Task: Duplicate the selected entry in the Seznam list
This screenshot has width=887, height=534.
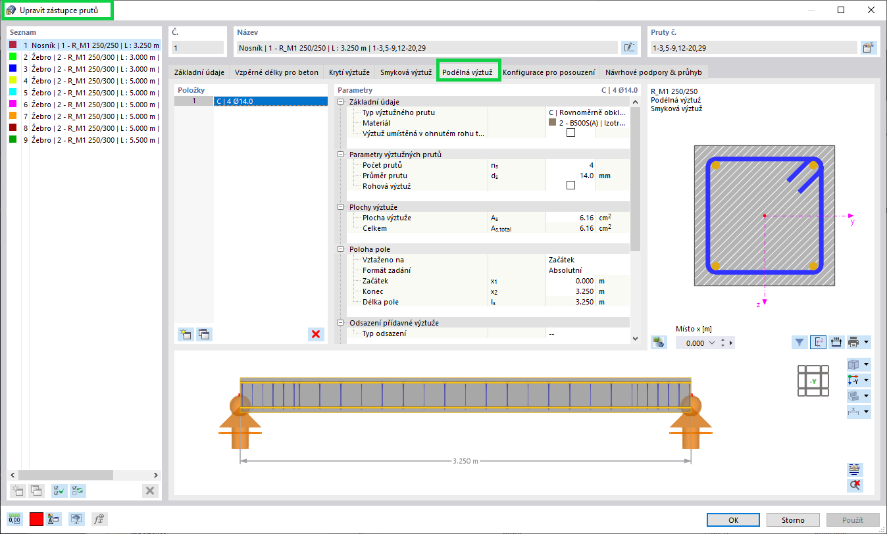Action: pyautogui.click(x=37, y=490)
